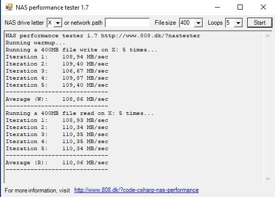Expand the File size dropdown arrow

click(198, 23)
